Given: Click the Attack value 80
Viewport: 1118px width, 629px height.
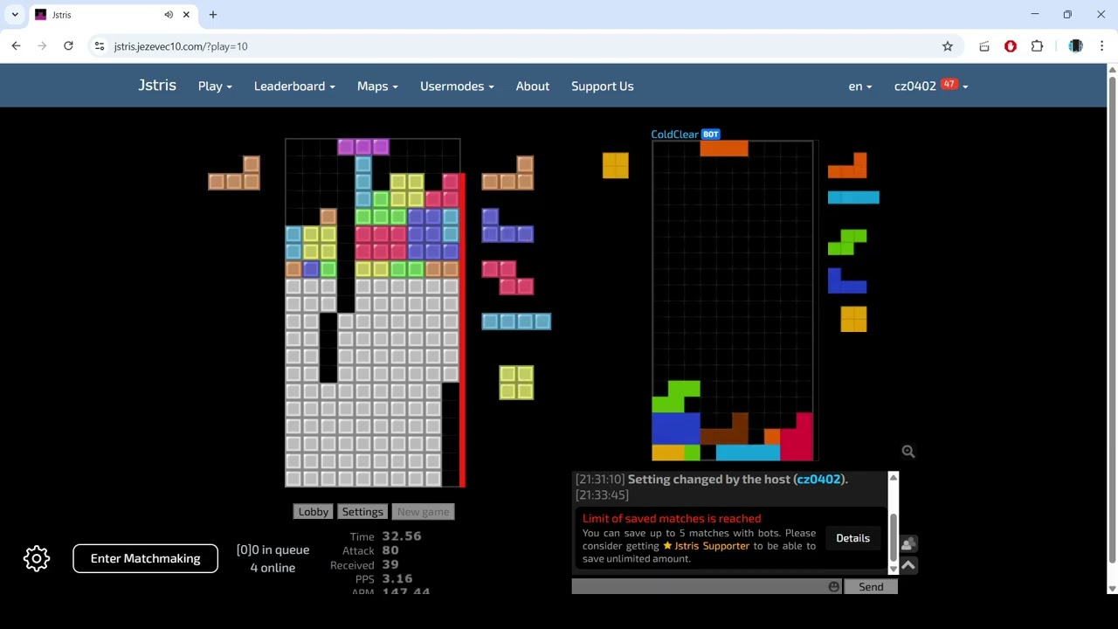Looking at the screenshot, I should tap(390, 550).
